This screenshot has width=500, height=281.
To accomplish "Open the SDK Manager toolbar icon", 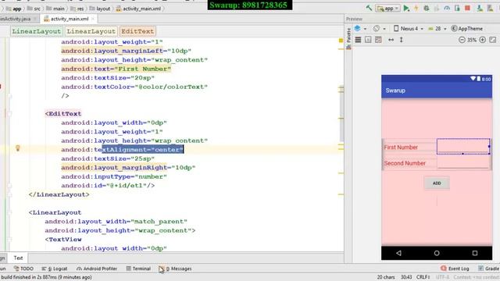I will tap(490, 9).
